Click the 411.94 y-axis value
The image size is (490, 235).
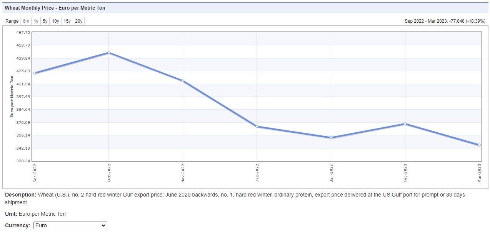[24, 84]
